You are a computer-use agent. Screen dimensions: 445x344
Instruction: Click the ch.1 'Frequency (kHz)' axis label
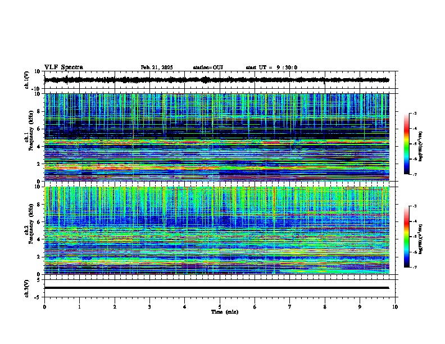pos(31,130)
